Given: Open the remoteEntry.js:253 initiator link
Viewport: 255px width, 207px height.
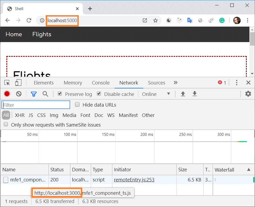Looking at the screenshot, I should (x=134, y=180).
